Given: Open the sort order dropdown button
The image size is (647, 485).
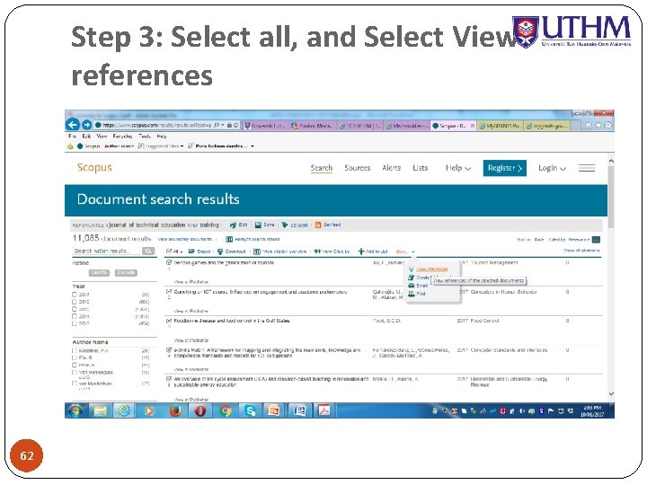Looking at the screenshot, I should (x=596, y=239).
